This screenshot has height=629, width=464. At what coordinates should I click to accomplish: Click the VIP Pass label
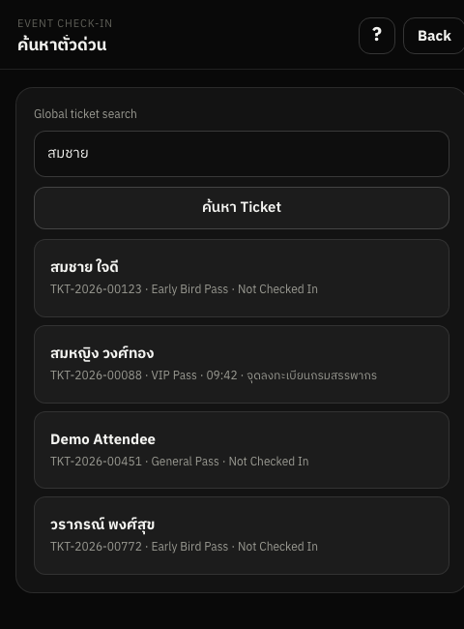[x=174, y=375]
